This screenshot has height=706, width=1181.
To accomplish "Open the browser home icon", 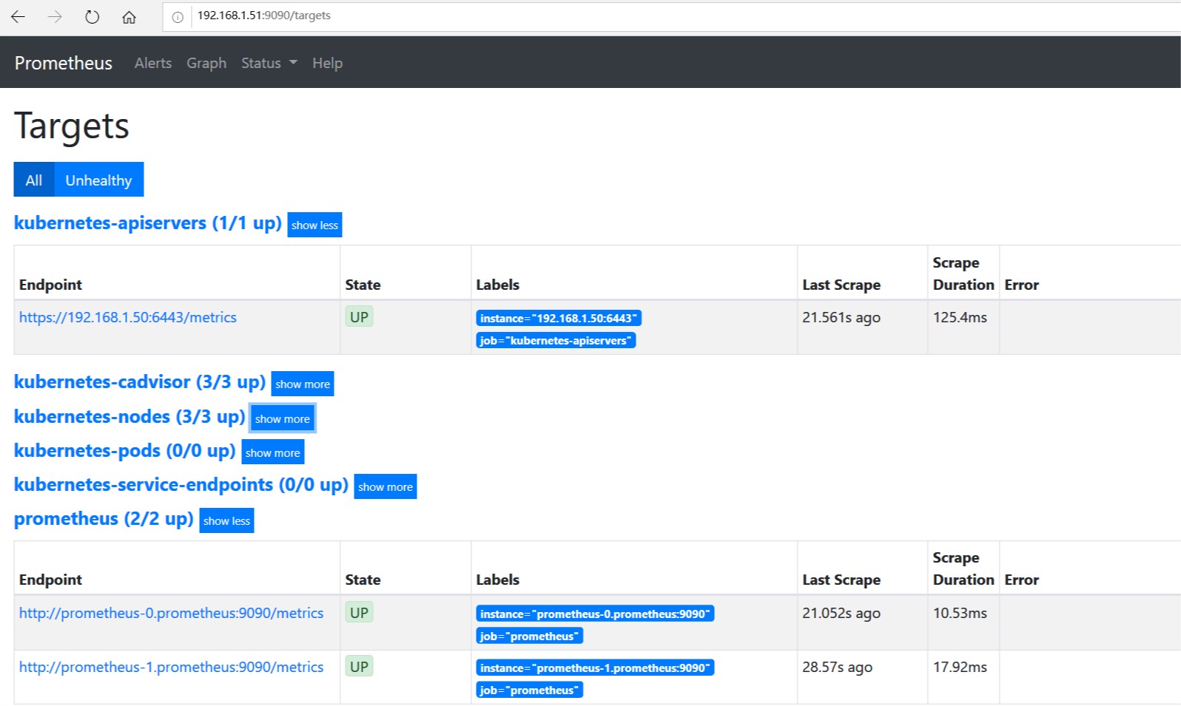I will pyautogui.click(x=129, y=17).
